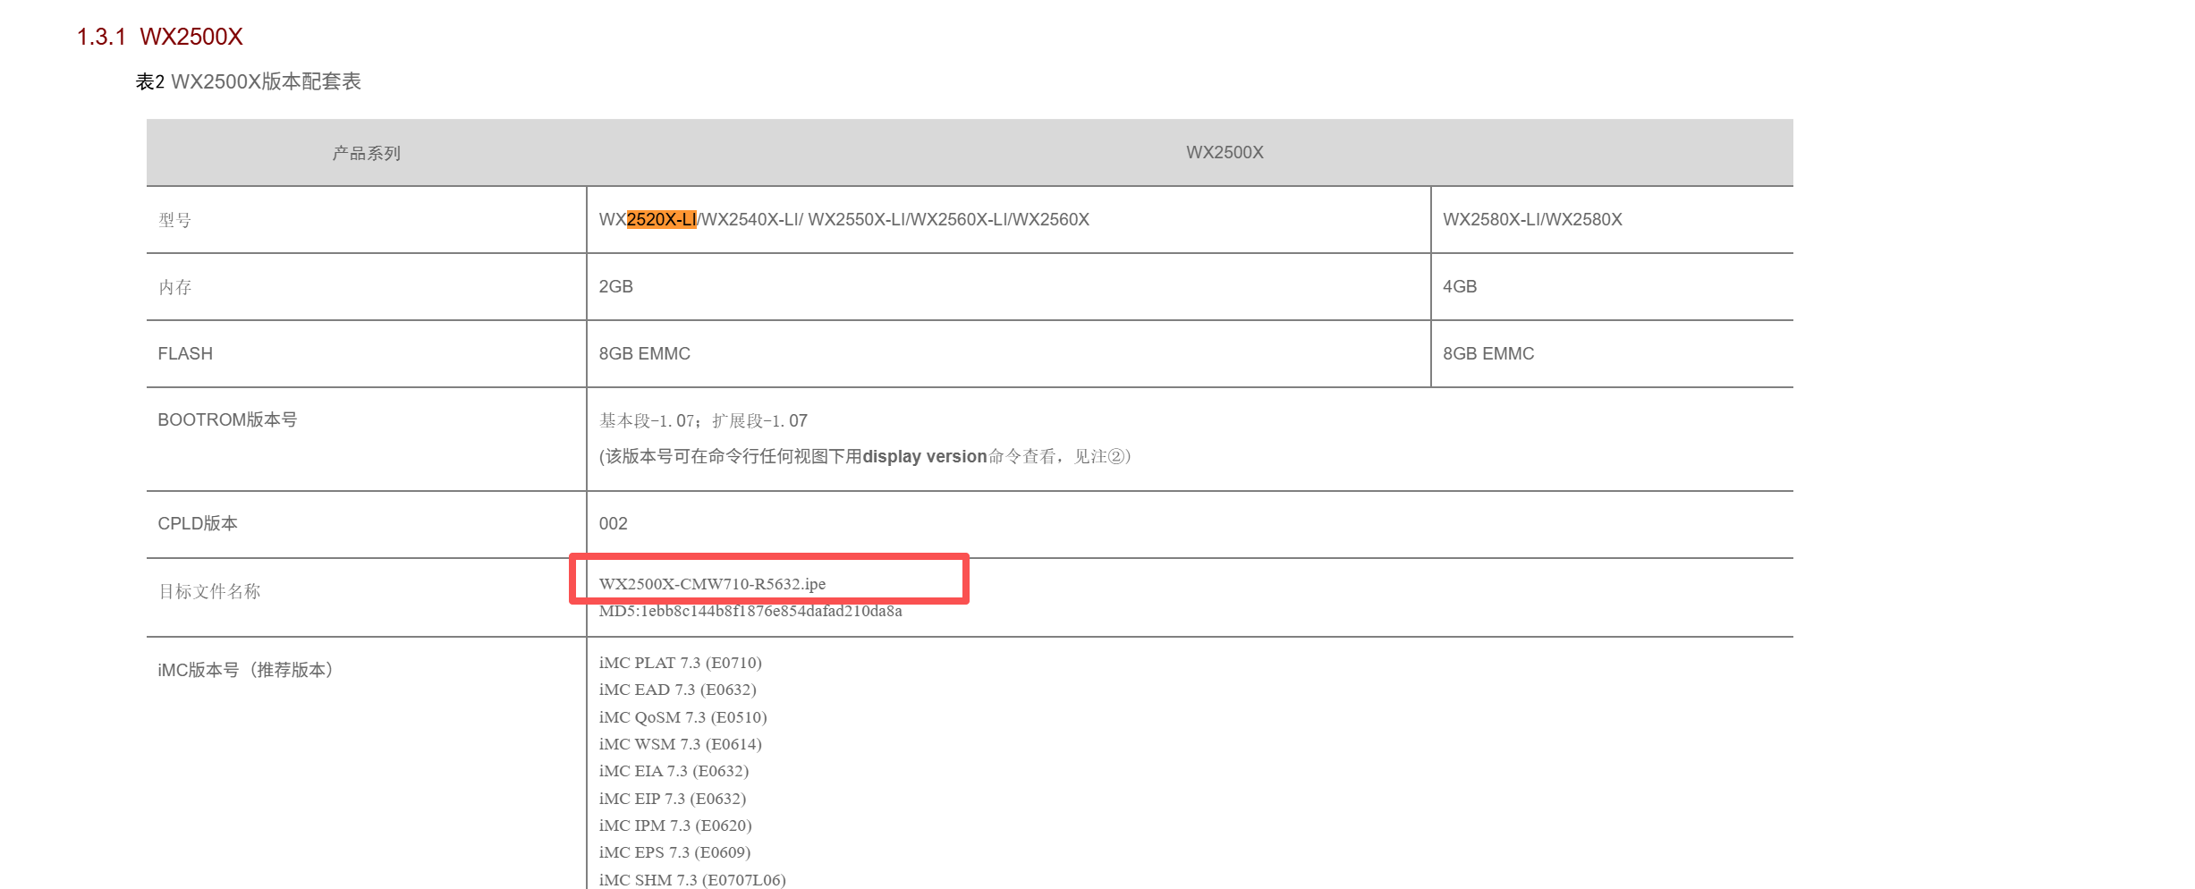Click the 2GB memory value

[615, 286]
